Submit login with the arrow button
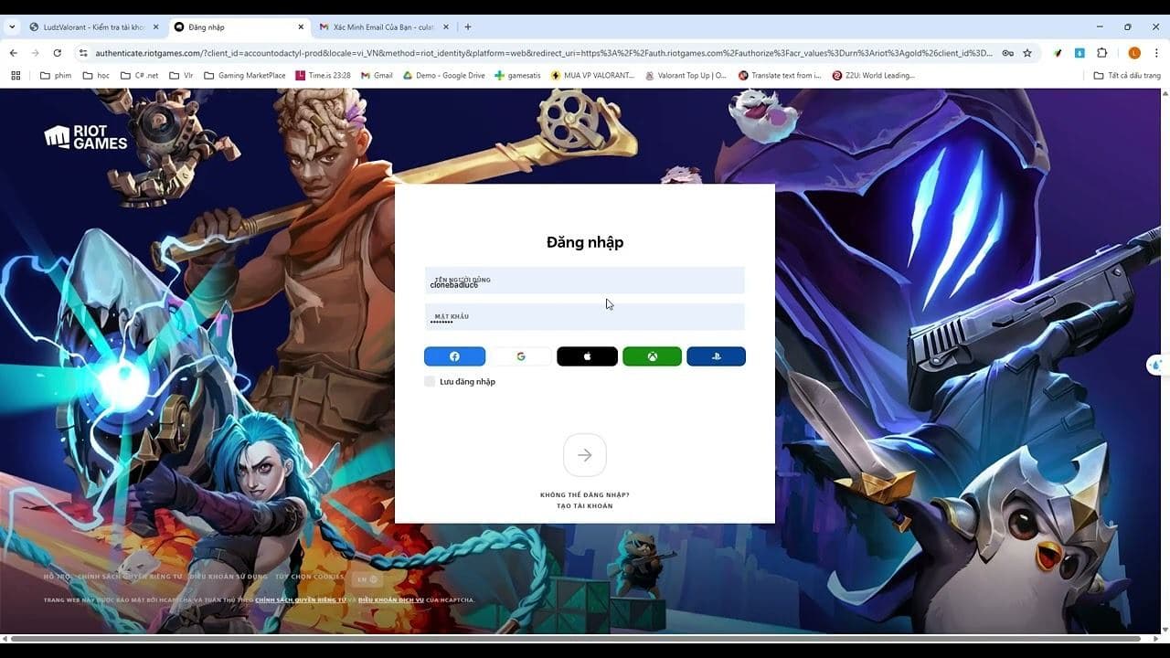Viewport: 1170px width, 658px height. (x=585, y=455)
